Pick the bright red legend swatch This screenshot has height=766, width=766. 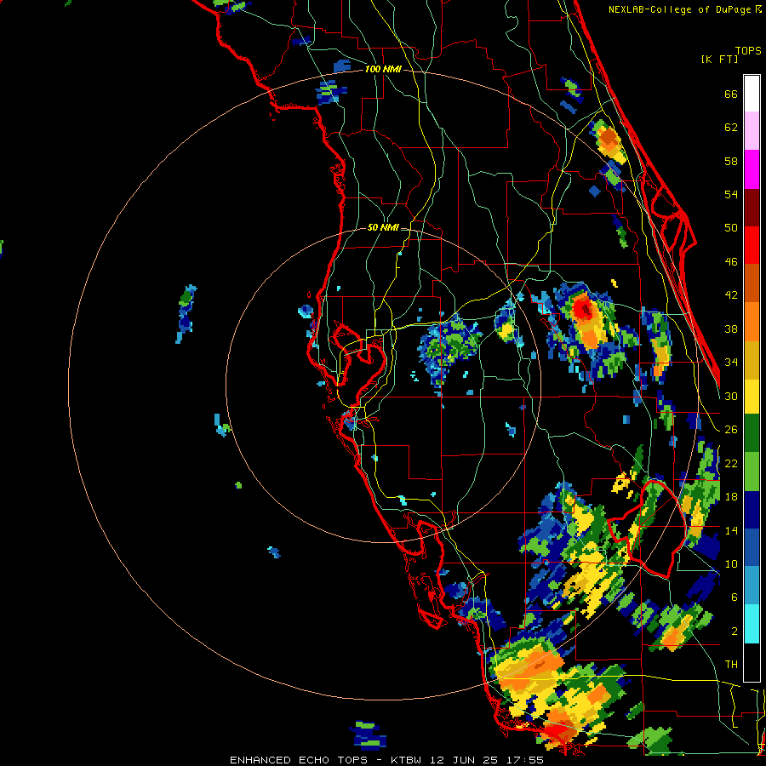tap(752, 245)
